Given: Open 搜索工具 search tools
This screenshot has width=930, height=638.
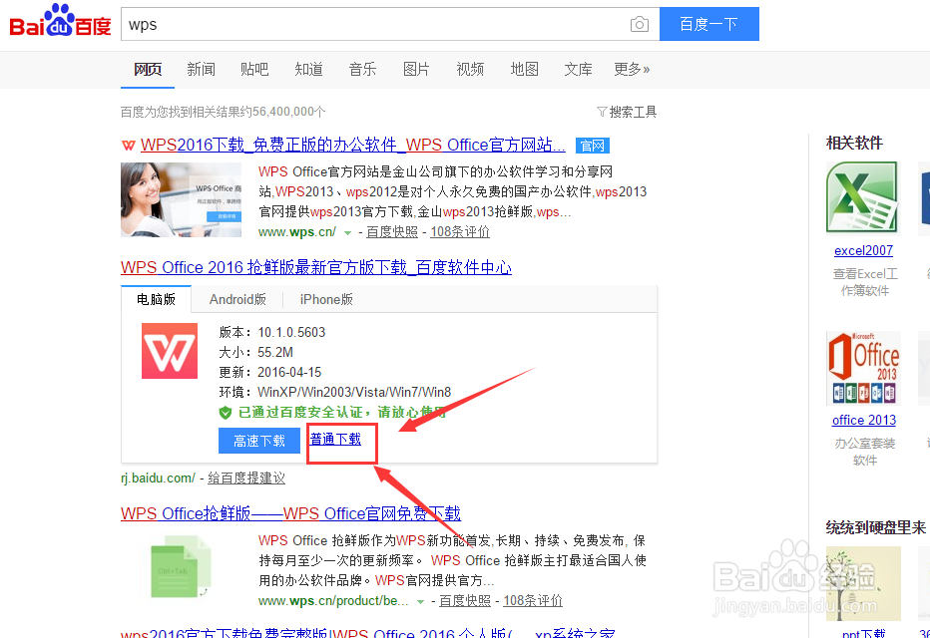Looking at the screenshot, I should coord(626,112).
